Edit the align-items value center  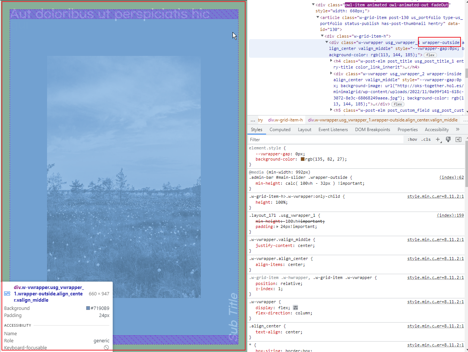click(296, 264)
